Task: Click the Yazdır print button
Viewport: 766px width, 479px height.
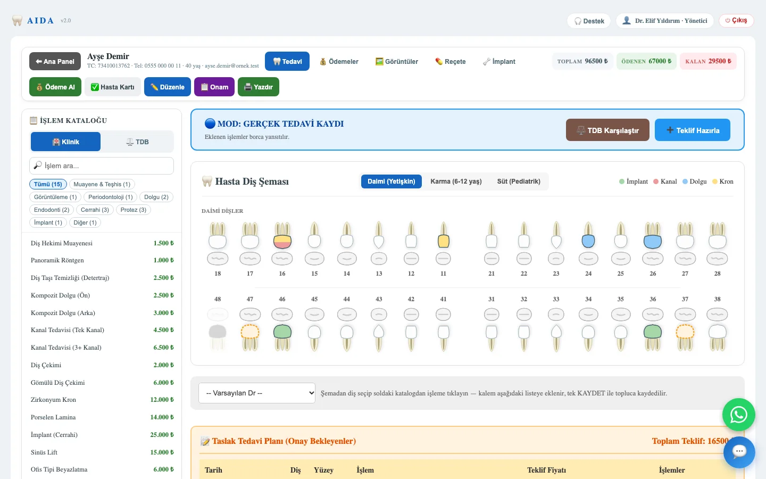Action: tap(259, 87)
